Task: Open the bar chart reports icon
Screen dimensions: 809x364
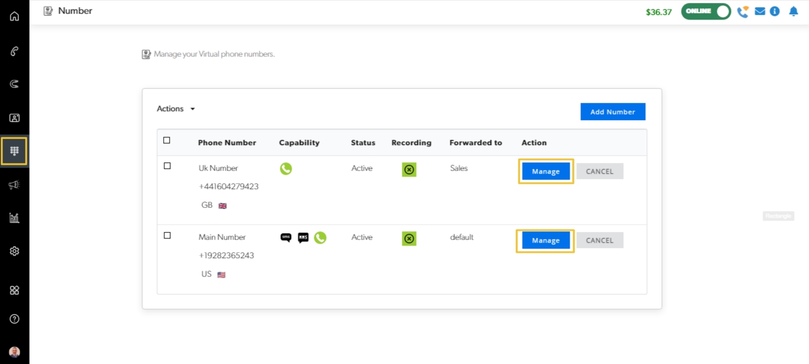Action: pos(14,218)
